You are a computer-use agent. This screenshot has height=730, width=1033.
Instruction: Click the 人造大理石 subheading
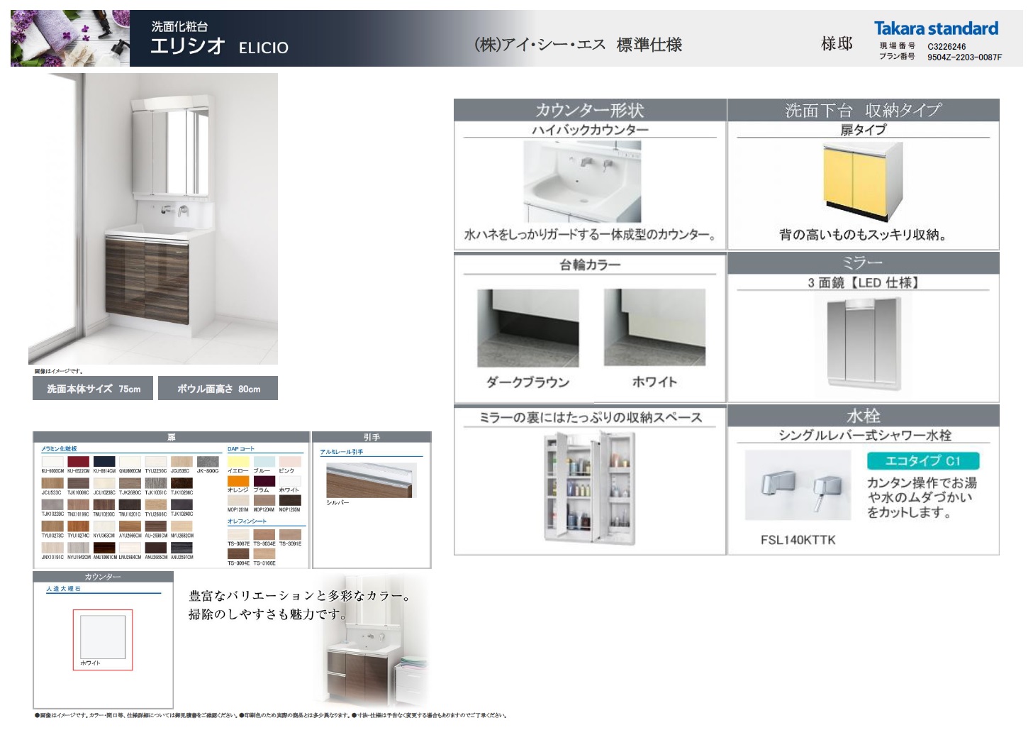pyautogui.click(x=64, y=589)
